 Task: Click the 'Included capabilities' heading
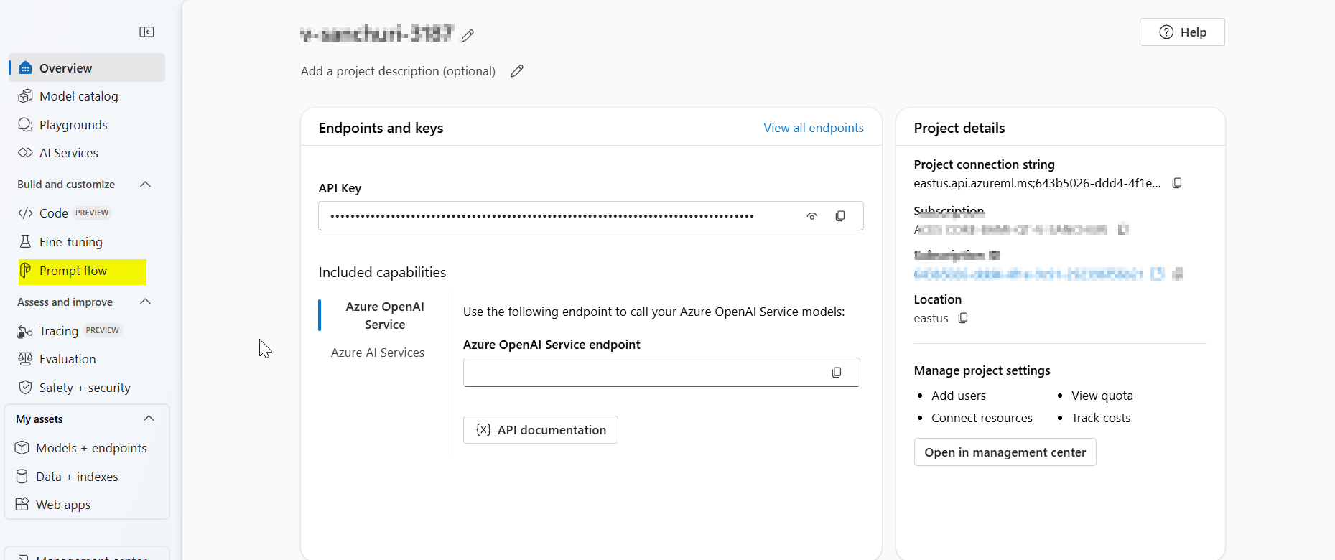point(382,272)
